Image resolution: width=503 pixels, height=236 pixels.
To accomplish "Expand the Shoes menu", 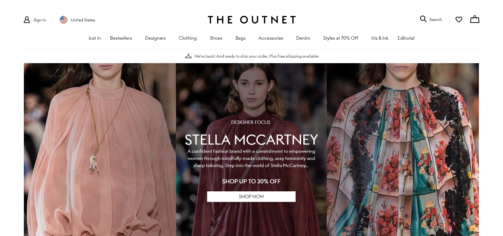I will (x=216, y=38).
